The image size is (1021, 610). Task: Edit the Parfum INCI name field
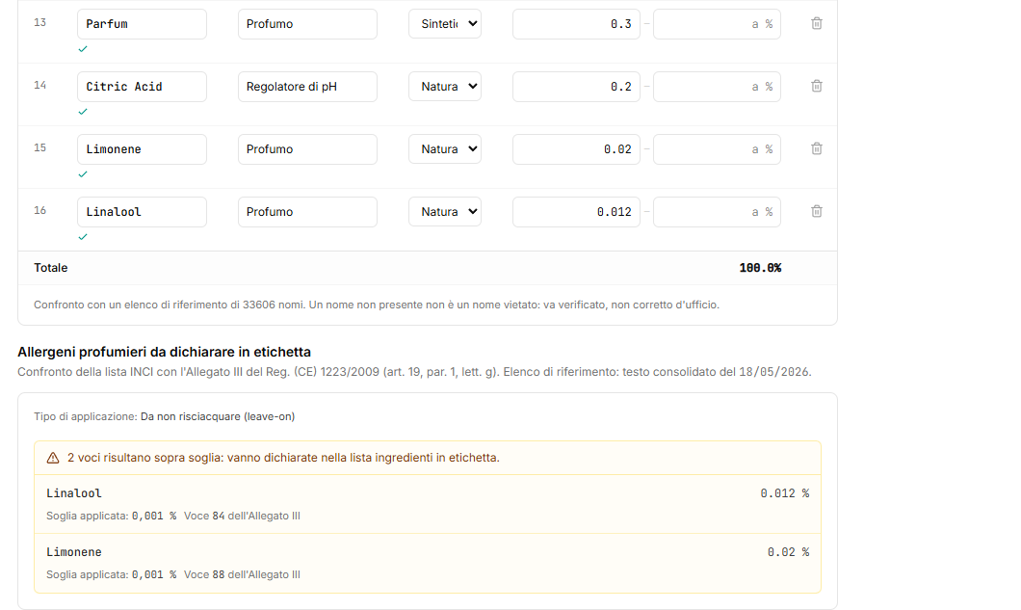[x=142, y=24]
